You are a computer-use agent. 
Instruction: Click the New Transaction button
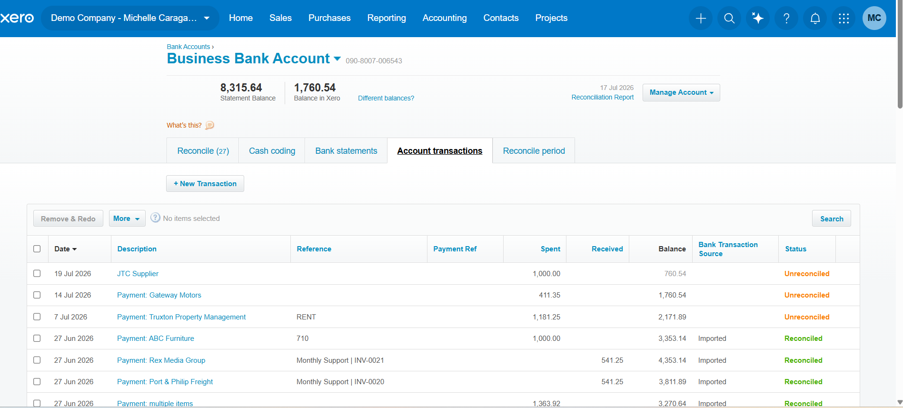click(x=205, y=184)
